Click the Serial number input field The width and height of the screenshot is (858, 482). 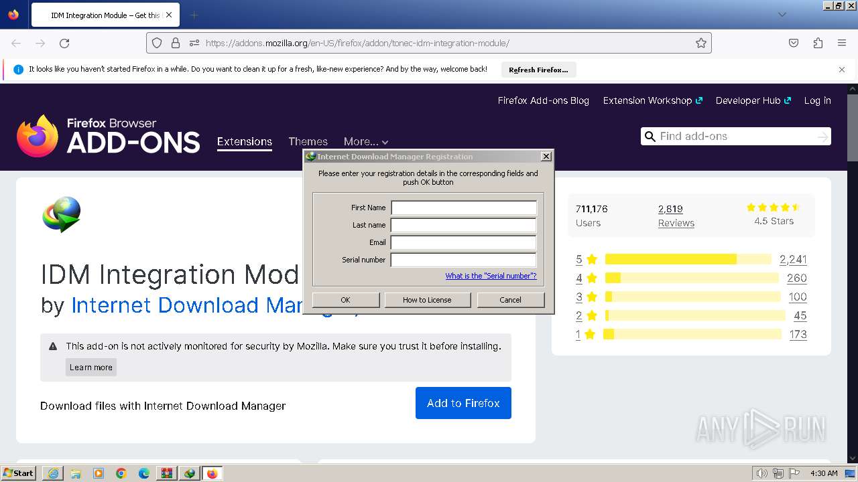point(464,260)
